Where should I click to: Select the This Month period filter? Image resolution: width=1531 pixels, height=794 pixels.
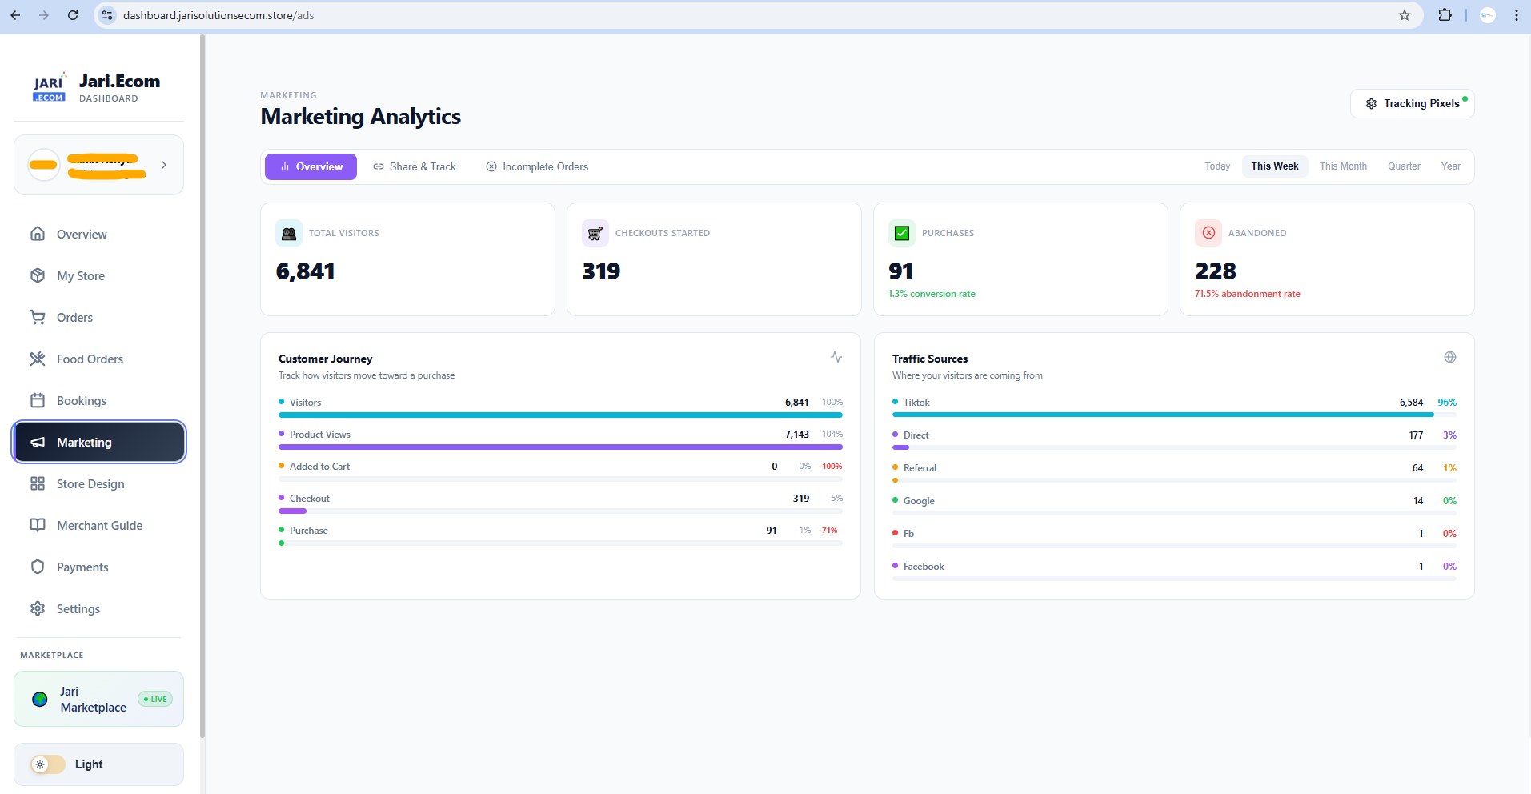coord(1343,166)
